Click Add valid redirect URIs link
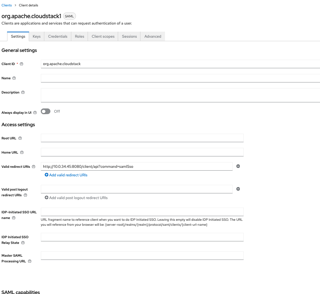Viewport: 320px width, 294px height. [x=66, y=175]
